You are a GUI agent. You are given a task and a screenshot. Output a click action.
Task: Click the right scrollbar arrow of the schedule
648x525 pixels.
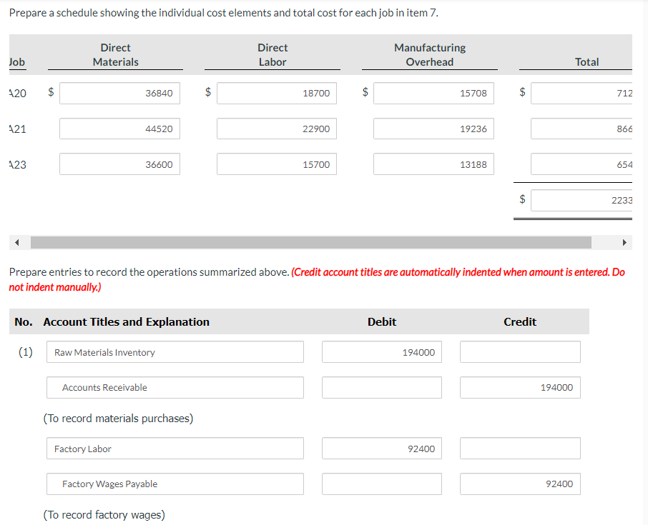point(622,243)
